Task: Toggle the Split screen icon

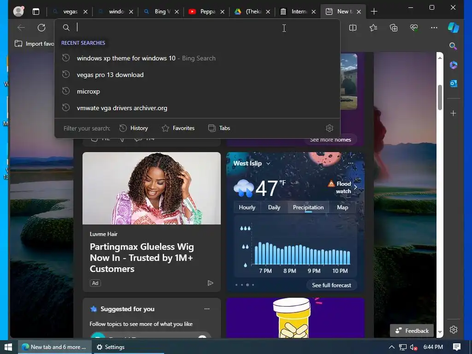Action: tap(353, 28)
